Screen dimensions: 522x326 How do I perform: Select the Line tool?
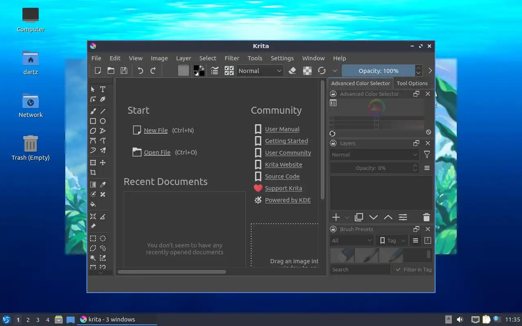pos(103,111)
